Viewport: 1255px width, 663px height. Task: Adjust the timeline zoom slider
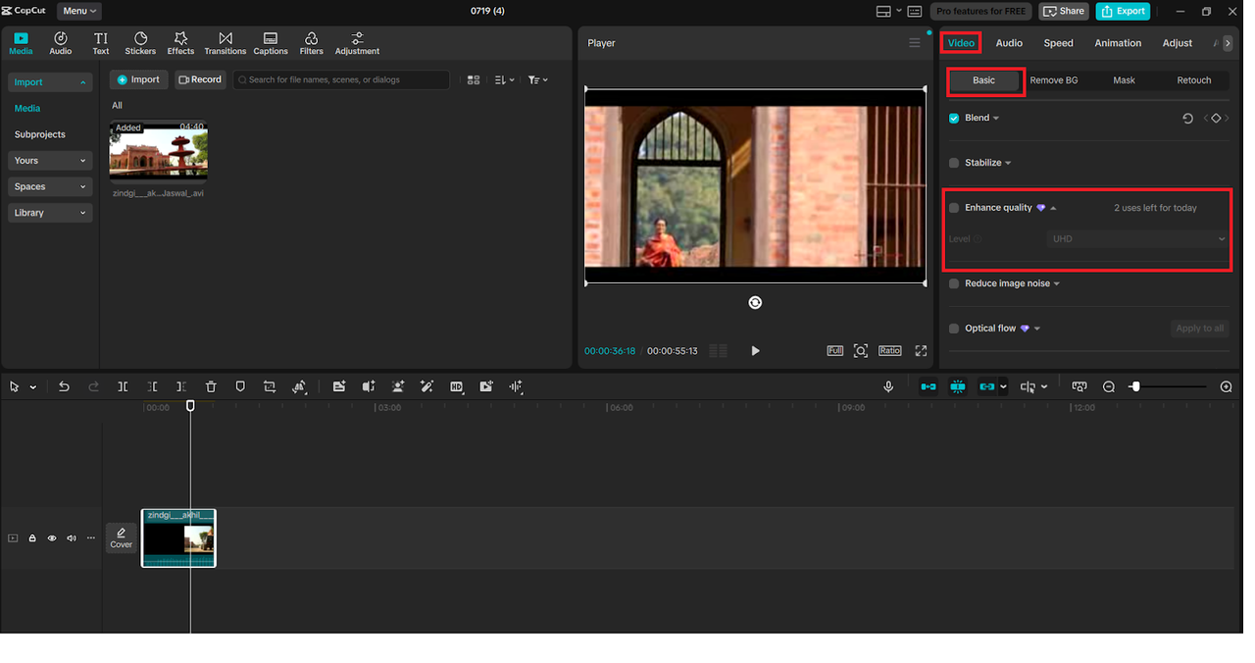point(1135,386)
